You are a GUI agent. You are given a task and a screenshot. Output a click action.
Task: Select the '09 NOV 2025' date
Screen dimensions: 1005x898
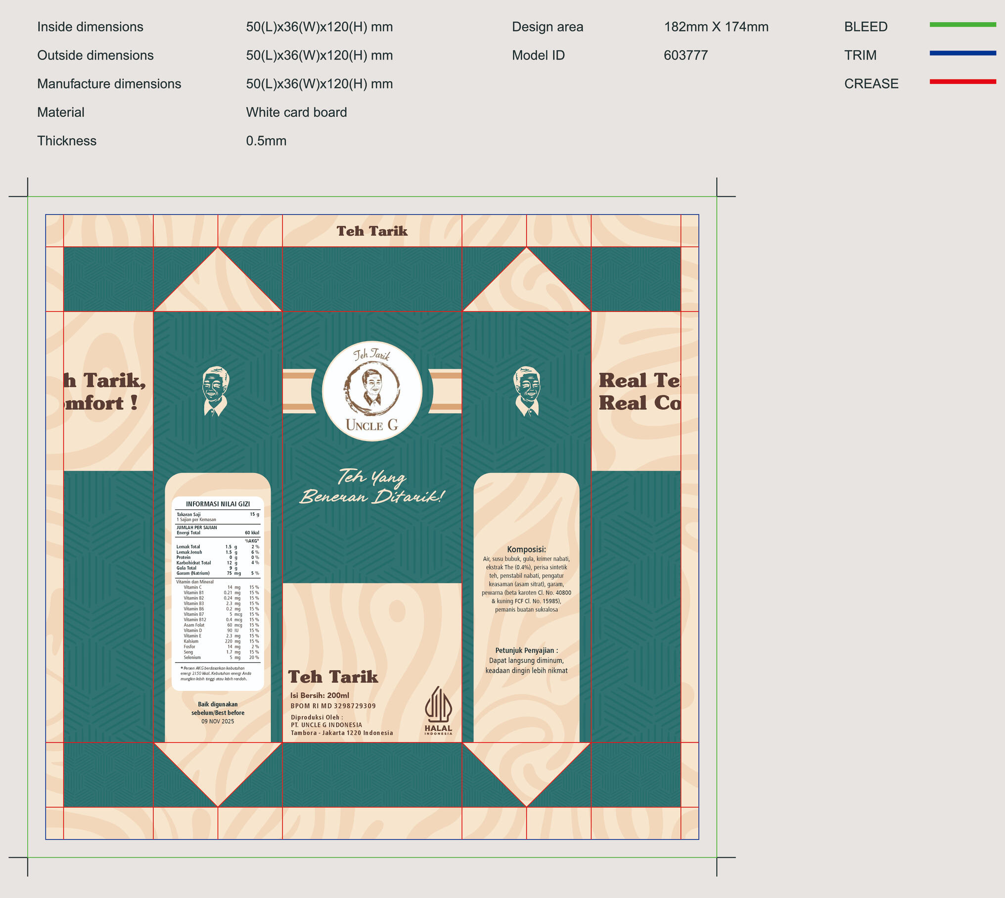click(x=218, y=722)
